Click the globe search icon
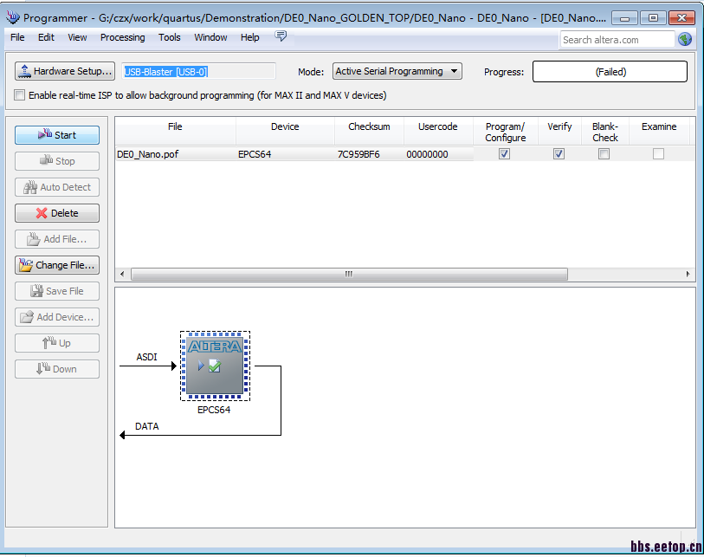Viewport: 704px width, 557px height. pyautogui.click(x=685, y=40)
